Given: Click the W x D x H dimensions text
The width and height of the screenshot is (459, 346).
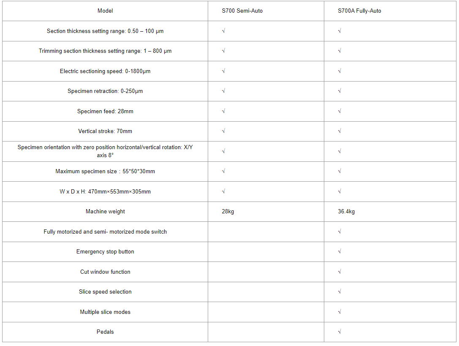Looking at the screenshot, I should 105,191.
